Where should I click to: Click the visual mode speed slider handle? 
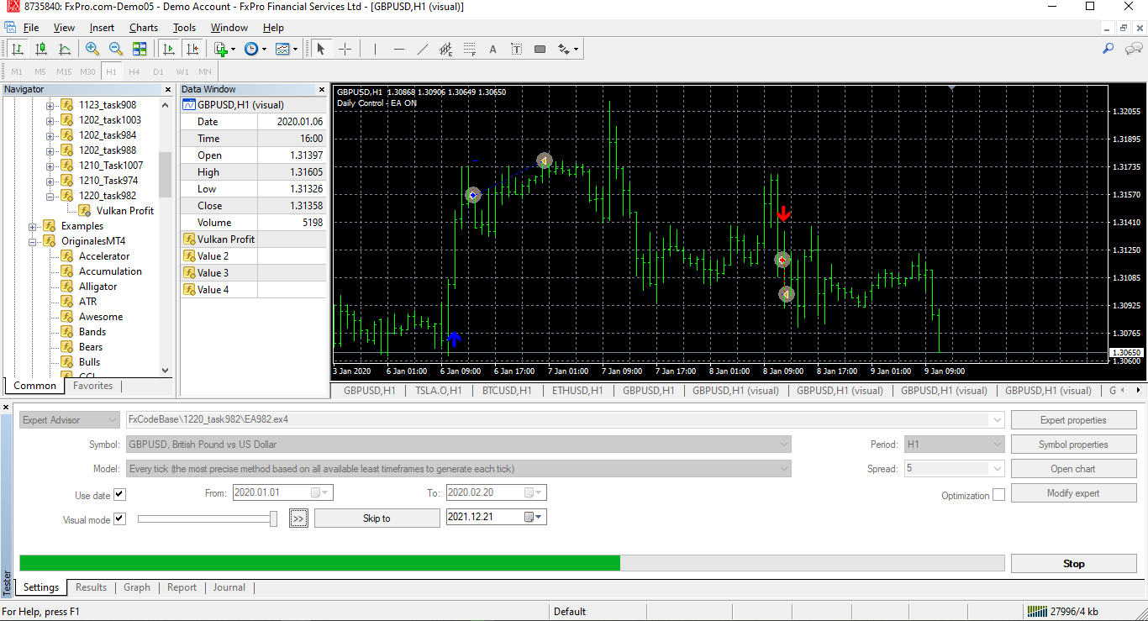point(273,519)
